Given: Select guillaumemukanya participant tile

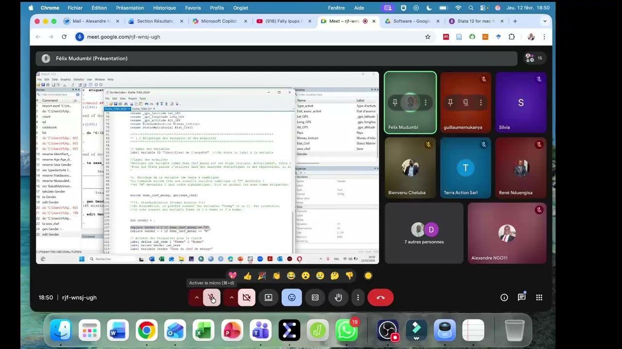Looking at the screenshot, I should pyautogui.click(x=466, y=102).
